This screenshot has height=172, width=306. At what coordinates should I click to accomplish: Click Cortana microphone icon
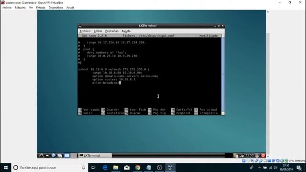click(x=83, y=168)
